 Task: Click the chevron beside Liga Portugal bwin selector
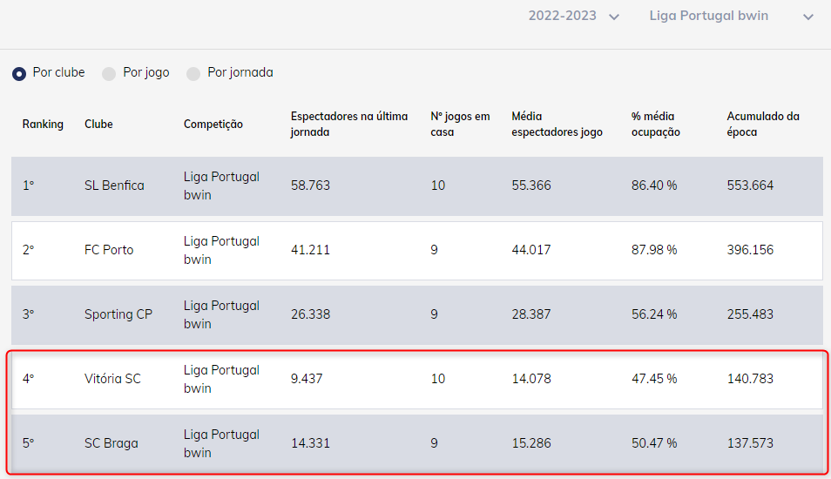[807, 17]
